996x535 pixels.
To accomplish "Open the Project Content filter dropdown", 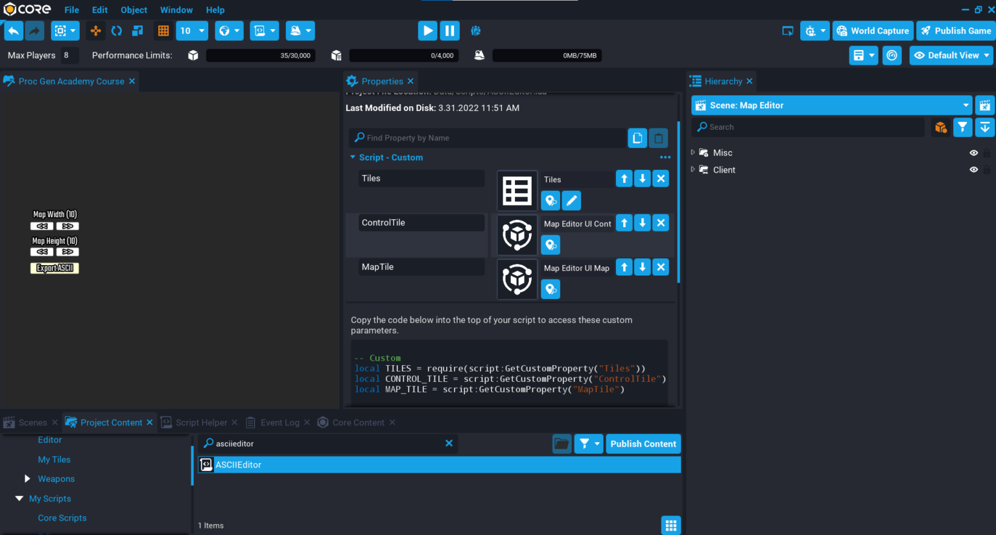I will 589,444.
